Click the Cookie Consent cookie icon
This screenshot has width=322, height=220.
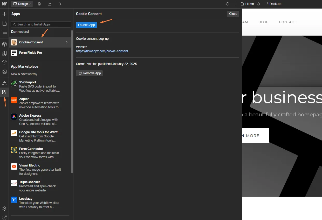coord(14,42)
